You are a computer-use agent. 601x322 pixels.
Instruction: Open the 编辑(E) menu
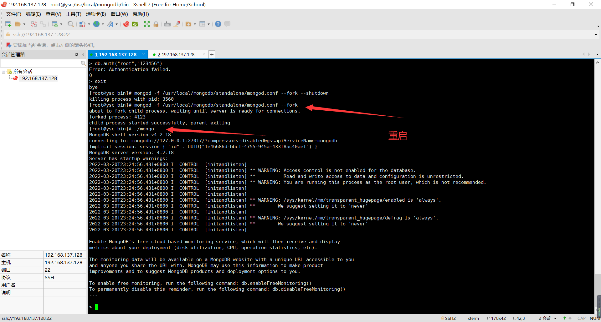click(33, 14)
